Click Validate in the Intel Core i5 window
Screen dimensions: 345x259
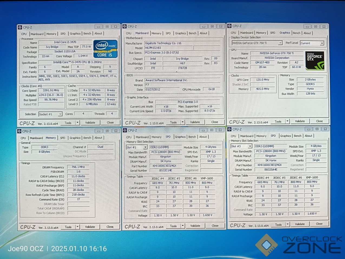pos(90,122)
